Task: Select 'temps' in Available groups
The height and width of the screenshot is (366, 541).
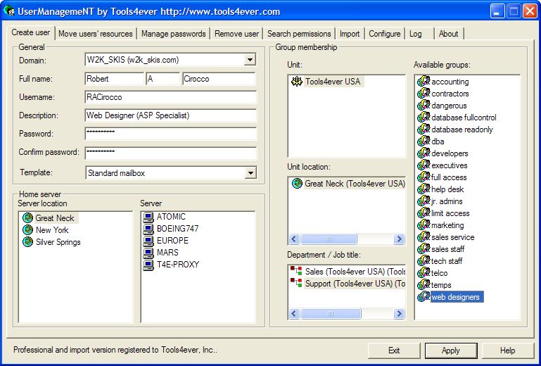Action: pos(441,285)
